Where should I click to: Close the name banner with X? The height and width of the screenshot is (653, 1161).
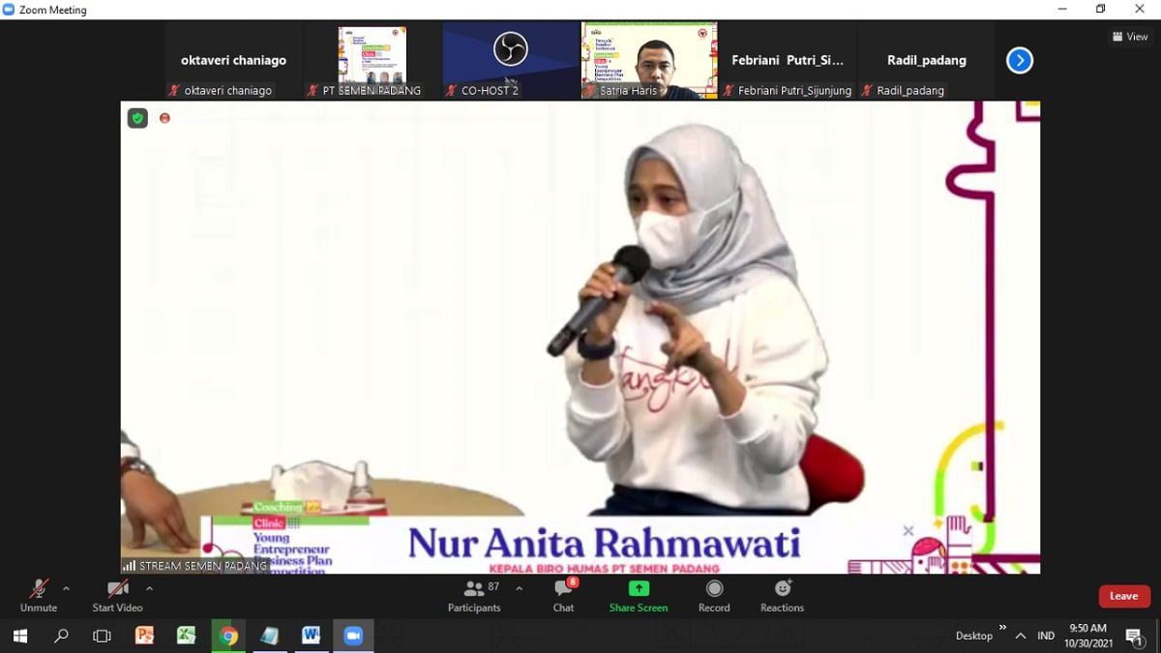pos(908,530)
